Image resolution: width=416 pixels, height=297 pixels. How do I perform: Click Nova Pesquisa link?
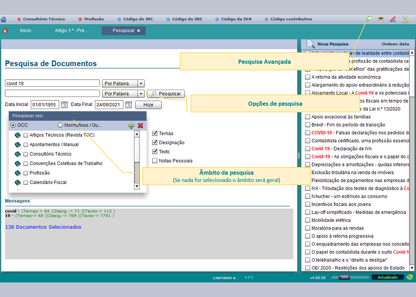333,44
